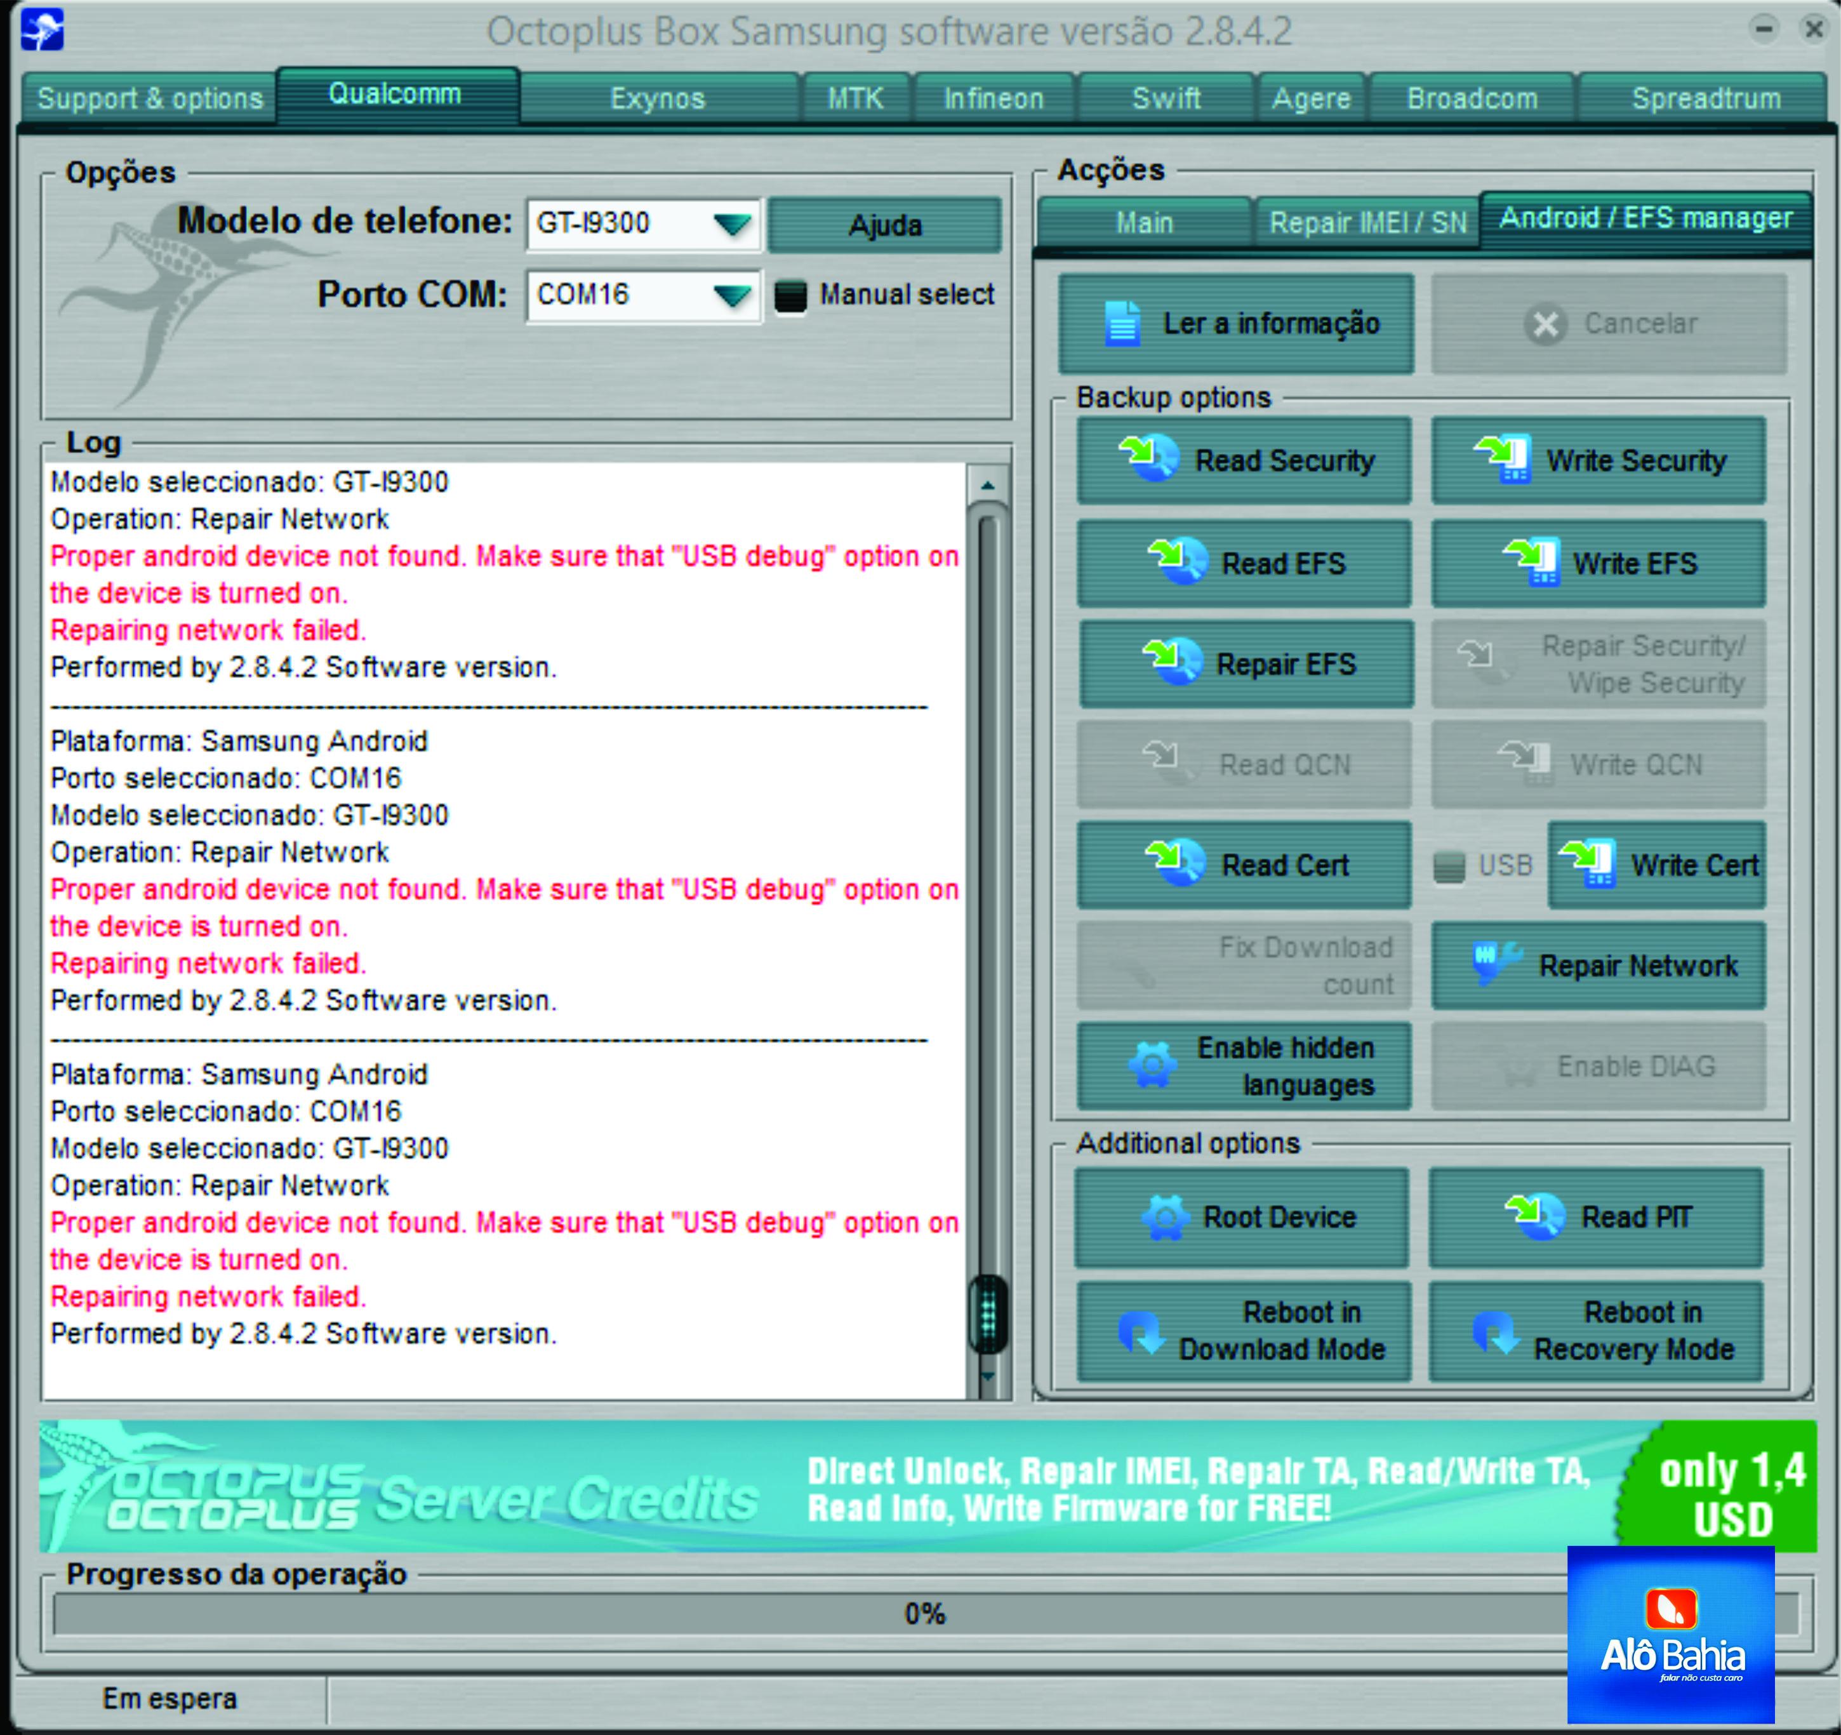Viewport: 1841px width, 1735px height.
Task: Click the GT-I9300 phone model field
Action: click(x=644, y=224)
